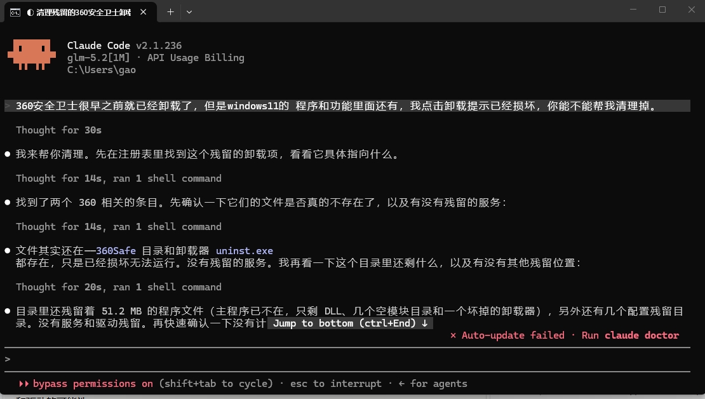The image size is (705, 399).
Task: Click the '360Safe' directory name
Action: [116, 250]
